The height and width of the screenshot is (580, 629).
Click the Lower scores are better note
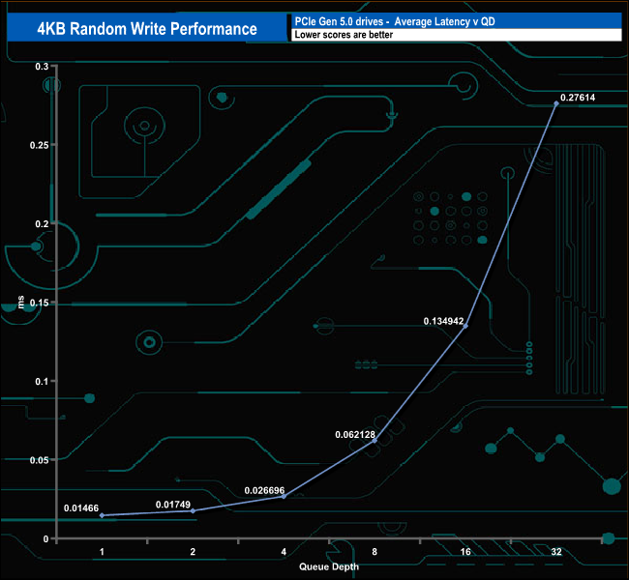point(344,35)
